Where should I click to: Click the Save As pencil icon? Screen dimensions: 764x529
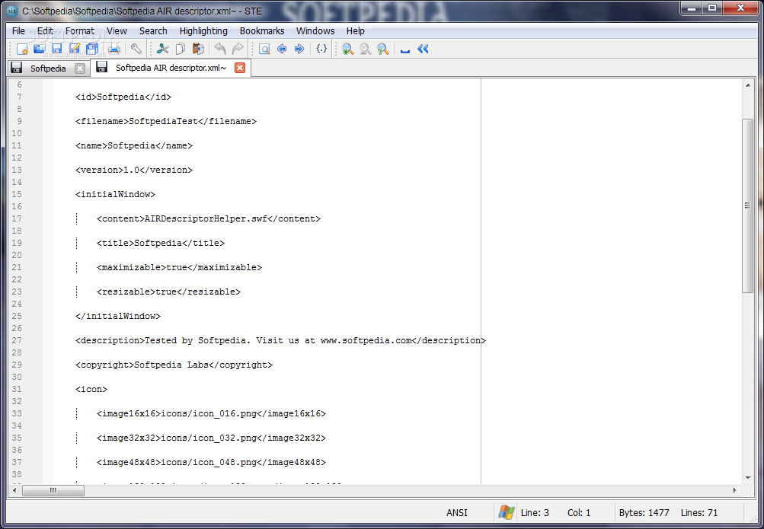point(75,49)
